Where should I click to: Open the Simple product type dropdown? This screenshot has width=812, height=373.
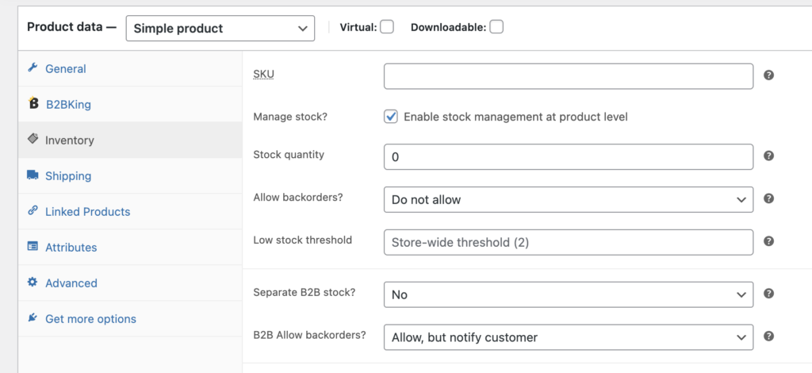(x=220, y=29)
